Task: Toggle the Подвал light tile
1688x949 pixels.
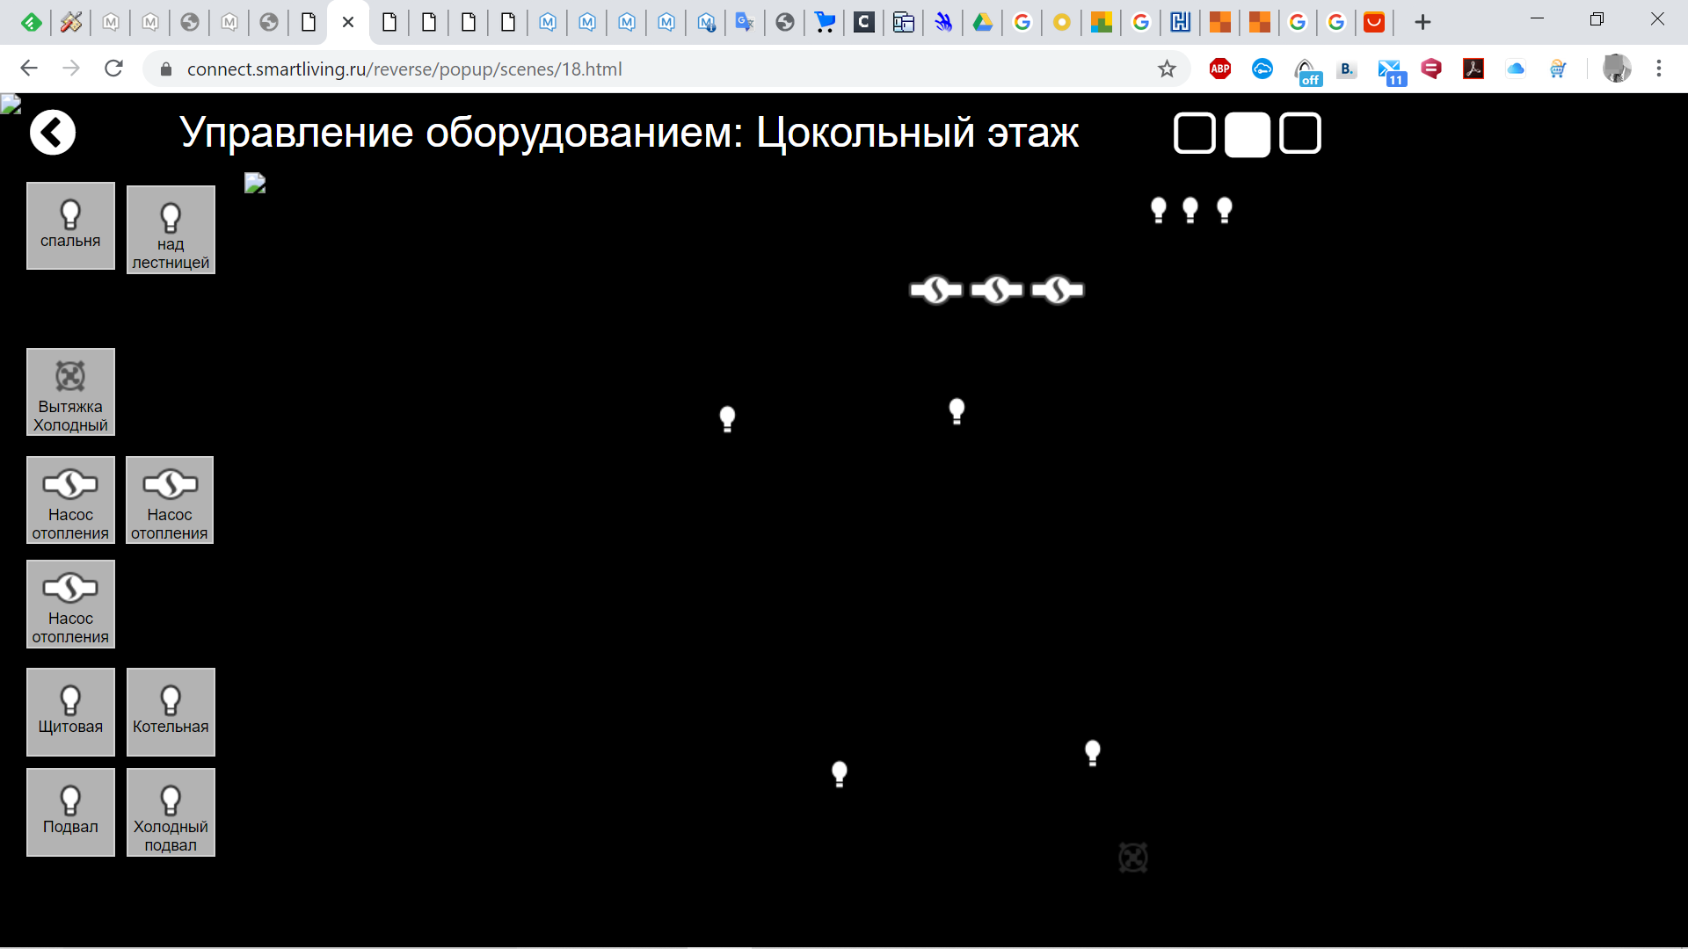Action: coord(70,812)
